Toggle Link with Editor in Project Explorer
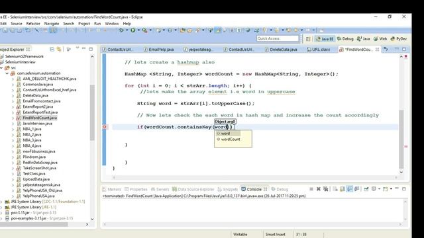 (x=59, y=50)
